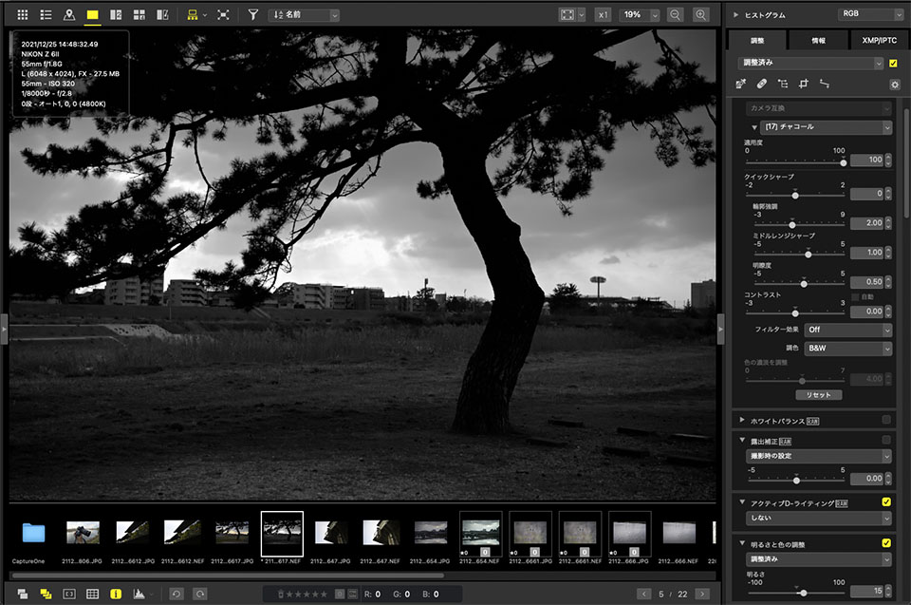Image resolution: width=911 pixels, height=605 pixels.
Task: Open the sort order dropdown (名前)
Action: (304, 15)
